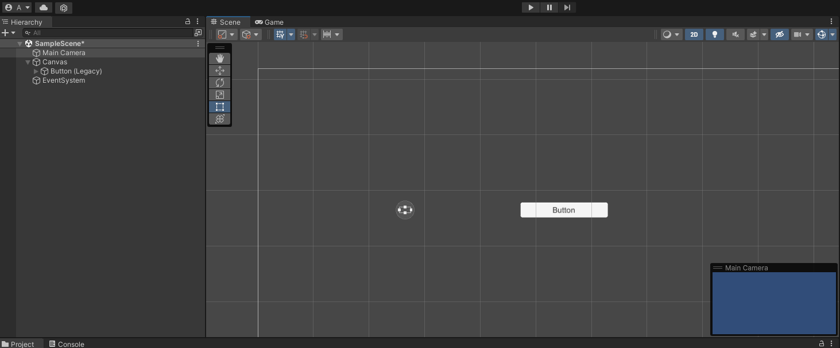
Task: Click the tool overlay grip handle
Action: coord(220,48)
